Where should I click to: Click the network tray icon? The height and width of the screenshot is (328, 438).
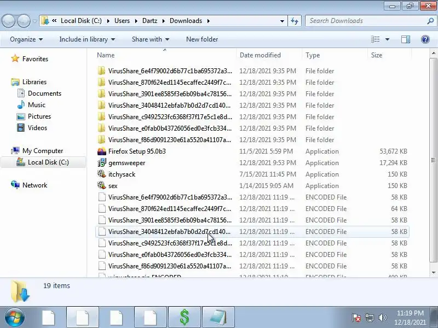click(369, 318)
